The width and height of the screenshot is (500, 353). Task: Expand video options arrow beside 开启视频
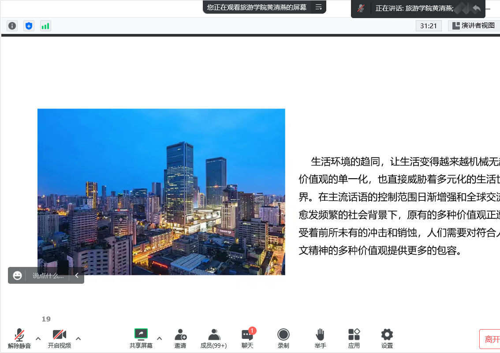click(78, 338)
